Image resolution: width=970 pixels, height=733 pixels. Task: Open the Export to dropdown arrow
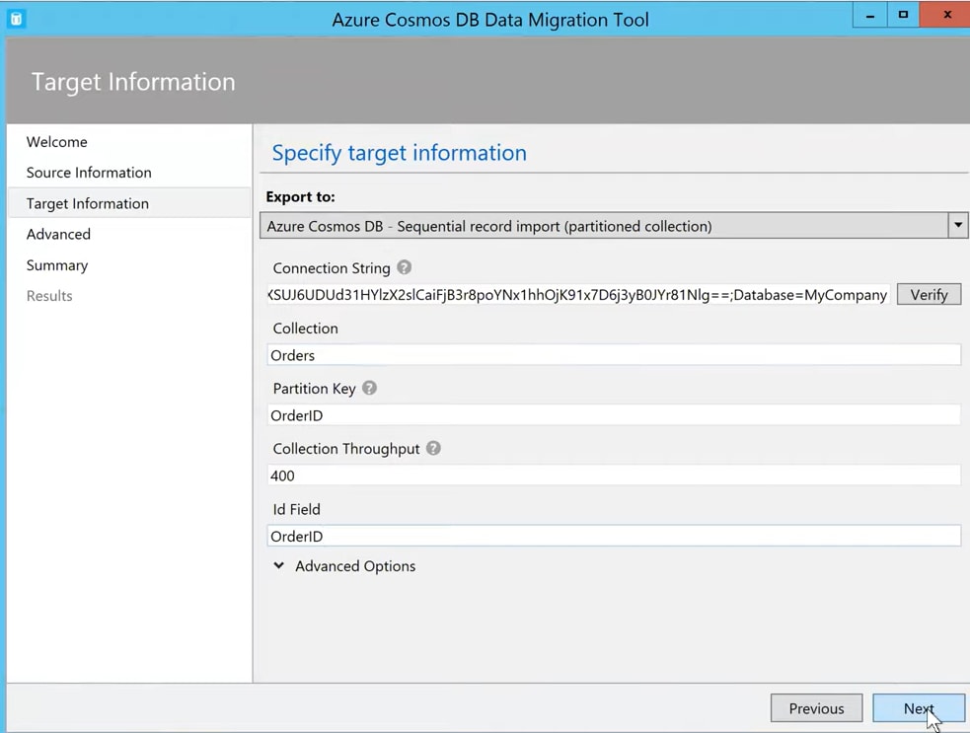(957, 225)
